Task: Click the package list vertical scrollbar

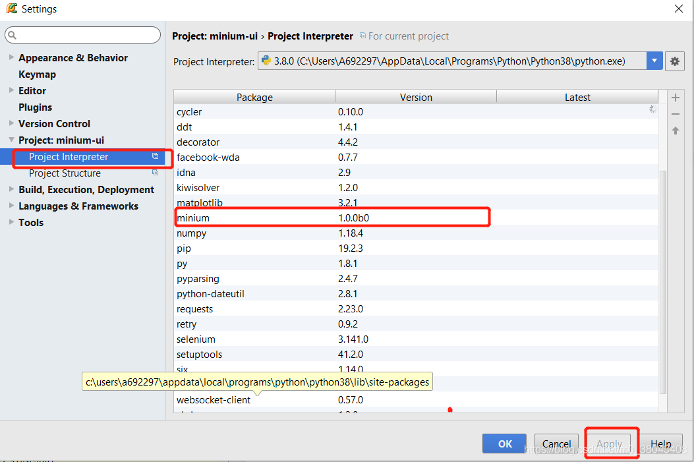Action: [662, 282]
